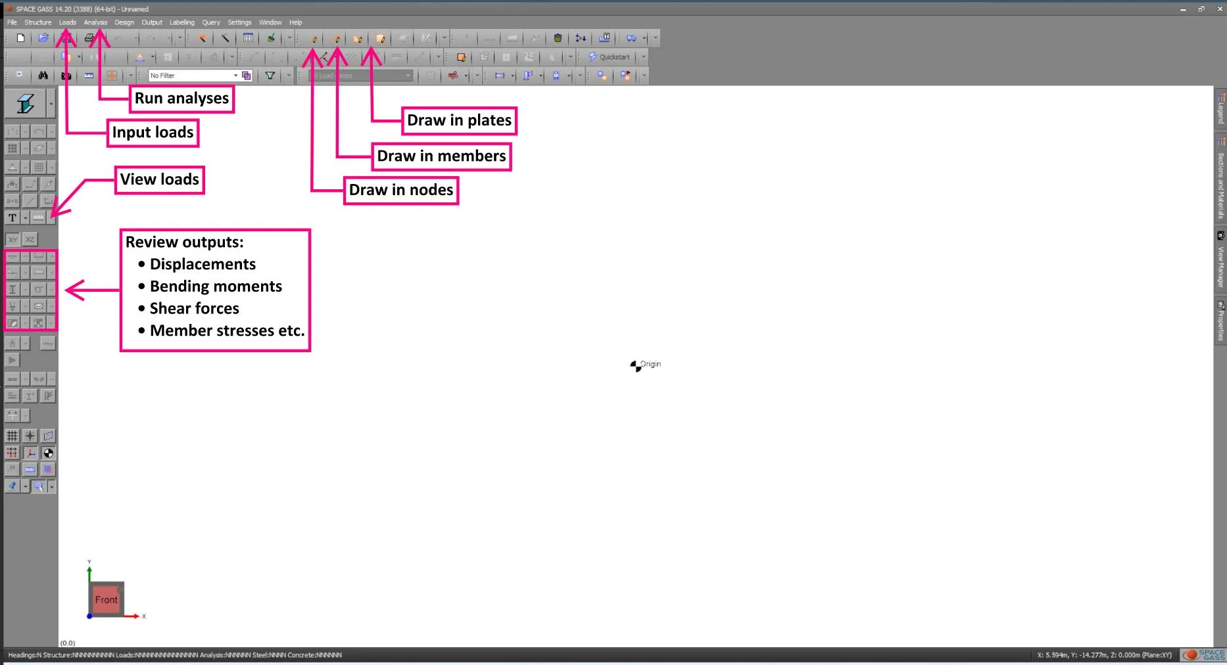Open the No Filter dropdown
Screen dimensions: 1227x665
pyautogui.click(x=235, y=76)
